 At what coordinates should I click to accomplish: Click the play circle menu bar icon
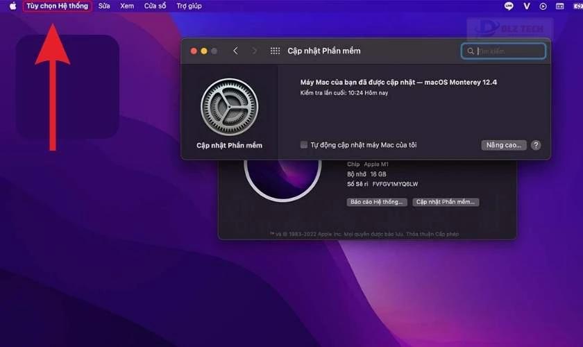[543, 6]
